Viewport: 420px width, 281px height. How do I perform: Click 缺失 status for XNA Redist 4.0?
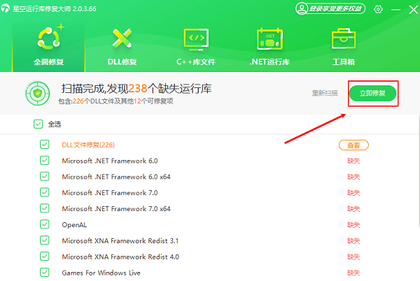353,257
